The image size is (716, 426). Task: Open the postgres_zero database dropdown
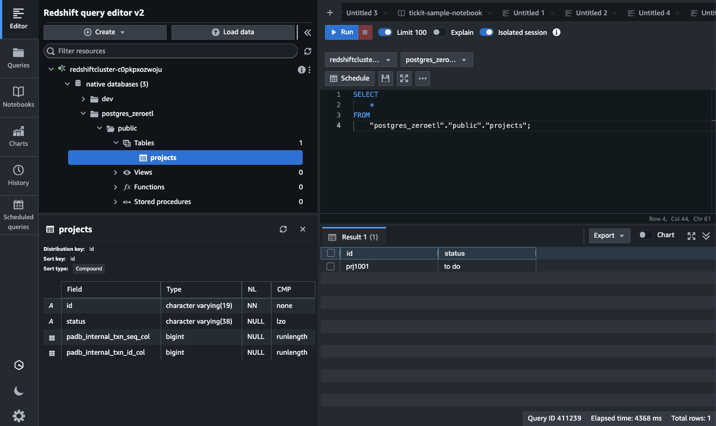coord(436,60)
